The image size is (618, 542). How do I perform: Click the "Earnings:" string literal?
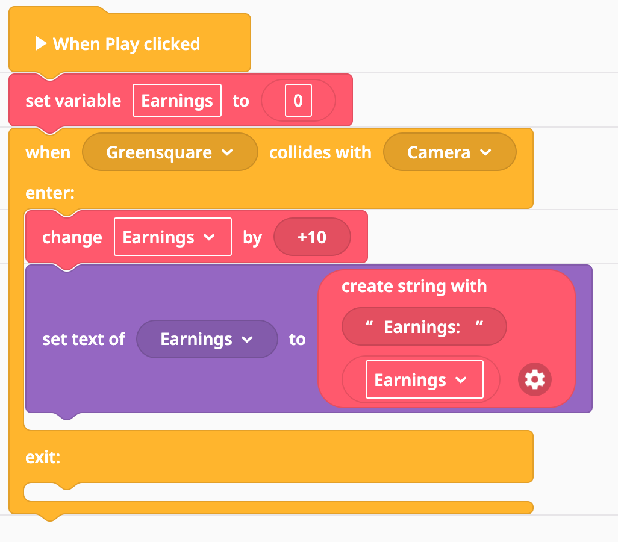[424, 327]
